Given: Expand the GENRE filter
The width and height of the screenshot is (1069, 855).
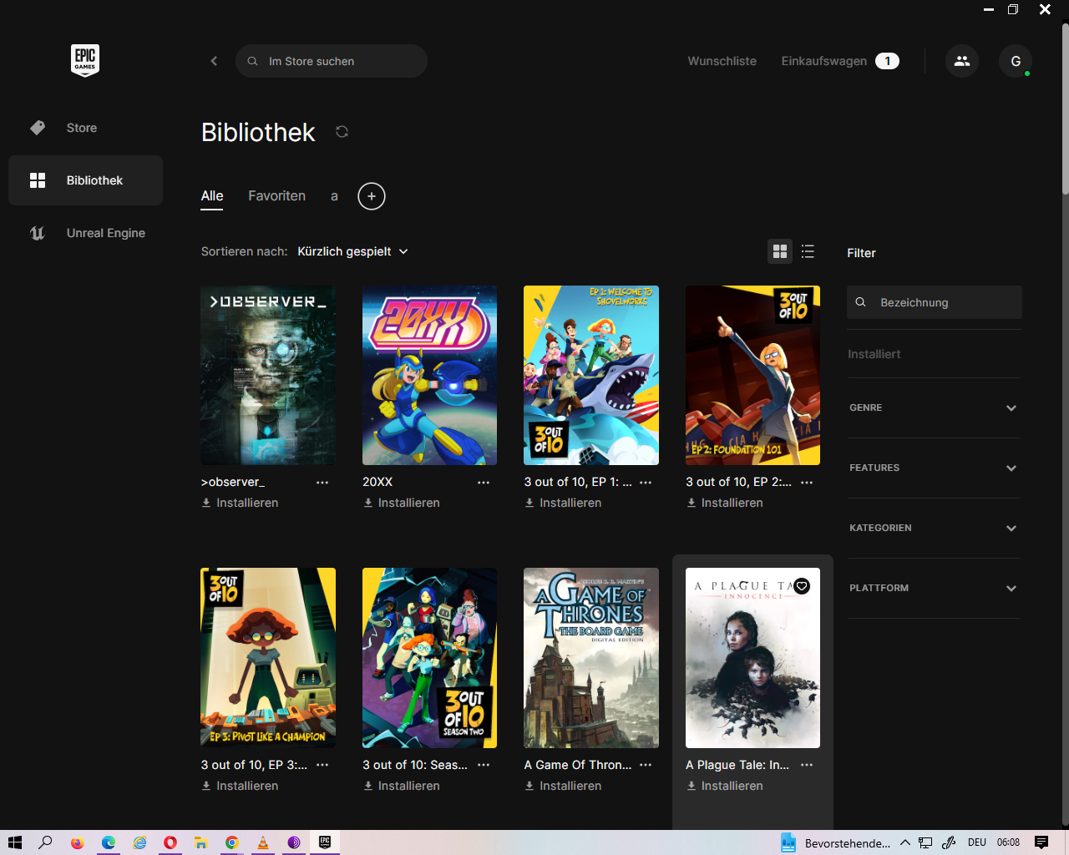Looking at the screenshot, I should click(x=935, y=408).
